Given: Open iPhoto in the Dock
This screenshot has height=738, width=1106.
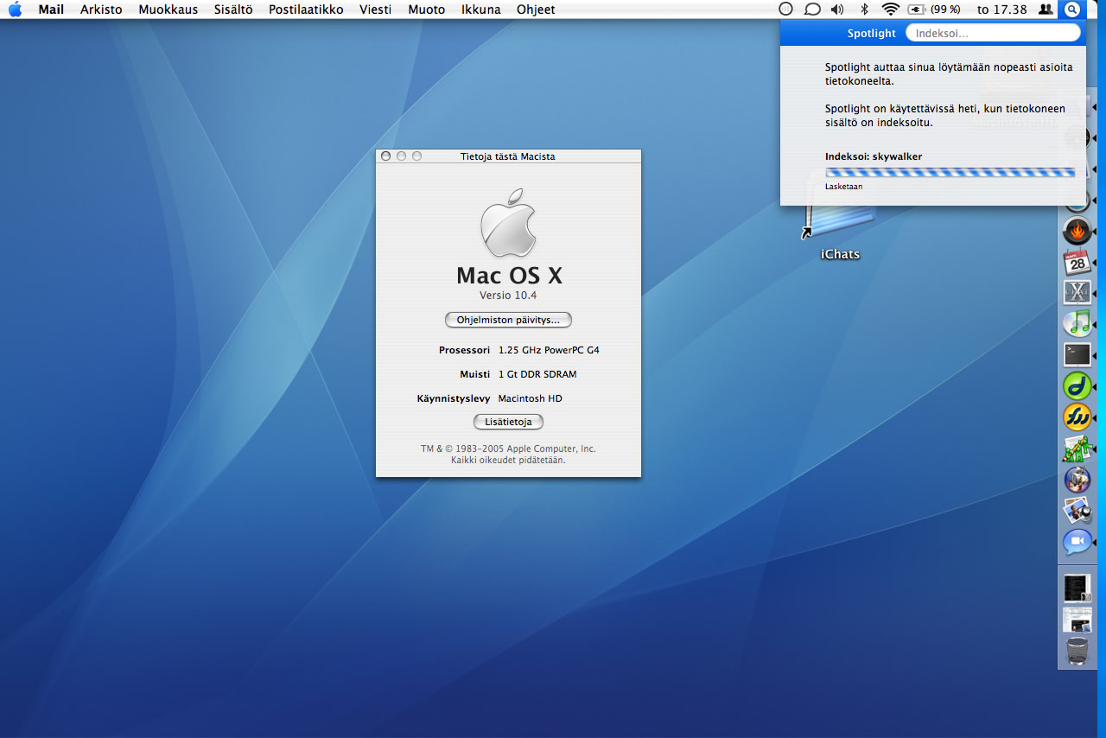Looking at the screenshot, I should click(1077, 510).
